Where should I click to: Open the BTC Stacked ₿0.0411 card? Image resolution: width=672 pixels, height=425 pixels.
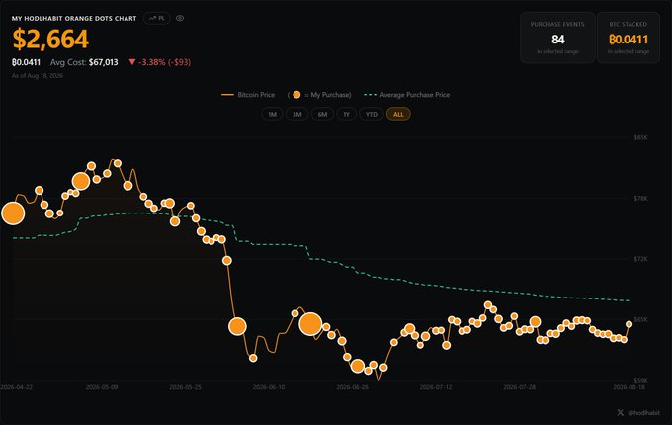(x=629, y=38)
